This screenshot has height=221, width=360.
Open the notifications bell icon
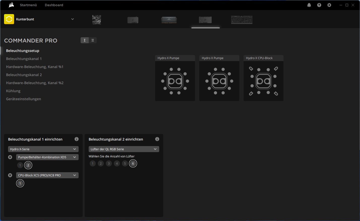pyautogui.click(x=309, y=5)
